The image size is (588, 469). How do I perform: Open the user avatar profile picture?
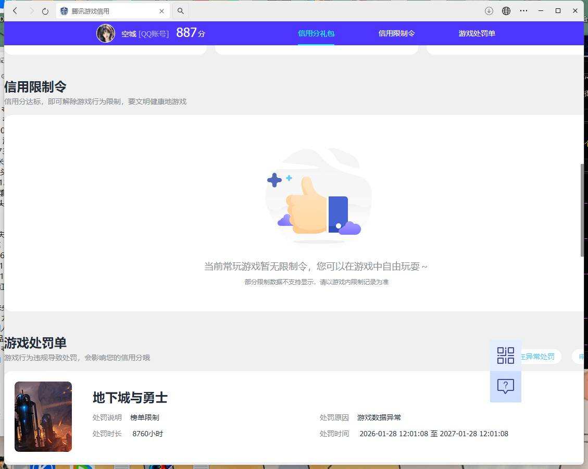point(106,33)
